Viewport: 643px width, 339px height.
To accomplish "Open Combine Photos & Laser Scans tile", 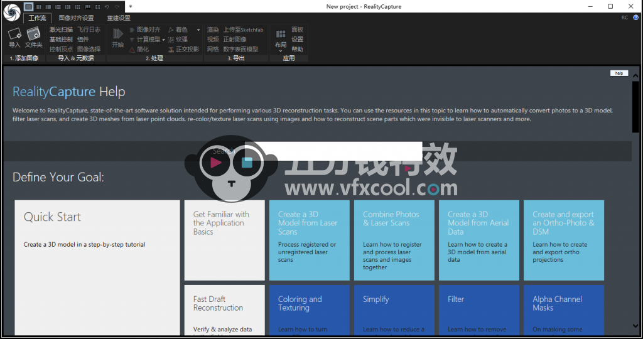I will (x=394, y=240).
